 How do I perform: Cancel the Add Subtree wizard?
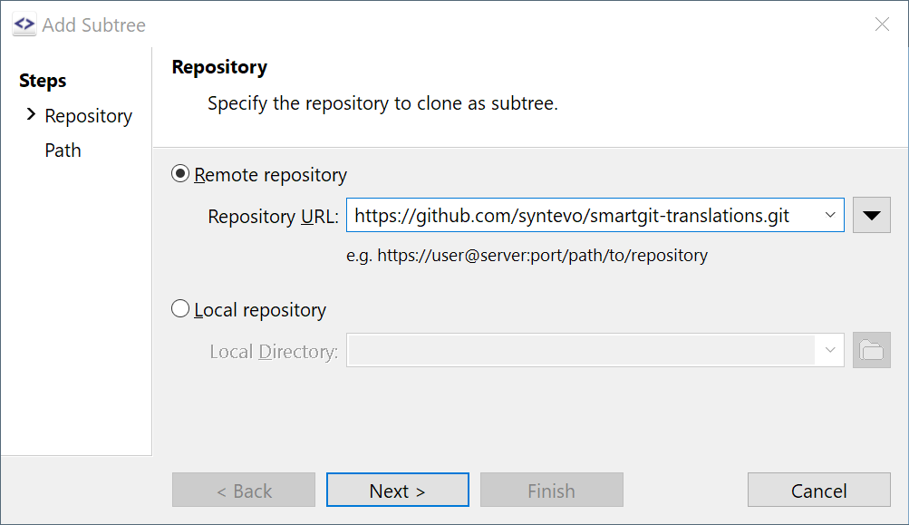(x=817, y=490)
